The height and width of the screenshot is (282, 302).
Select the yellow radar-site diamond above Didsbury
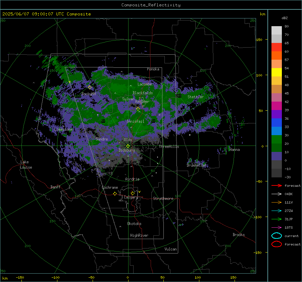128,146
